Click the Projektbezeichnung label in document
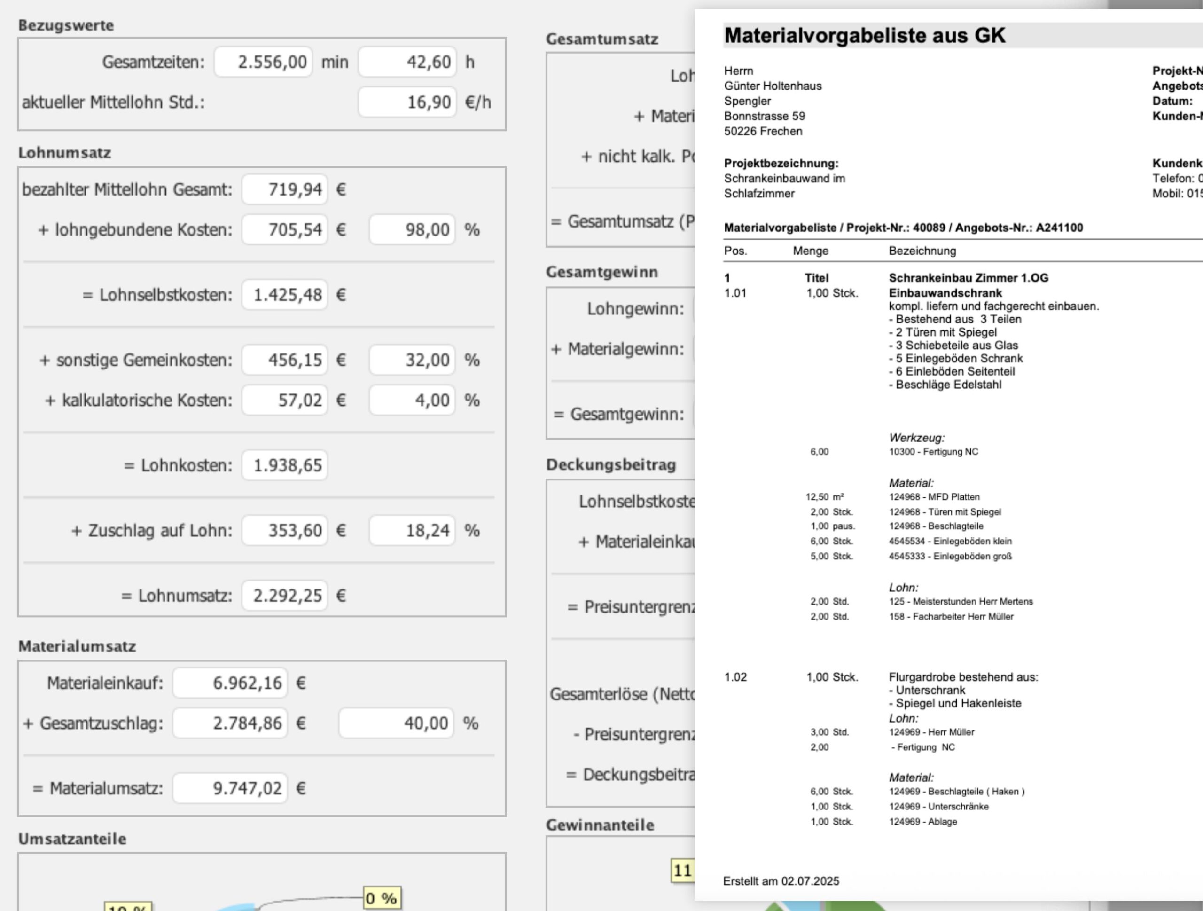This screenshot has width=1203, height=911. point(781,163)
